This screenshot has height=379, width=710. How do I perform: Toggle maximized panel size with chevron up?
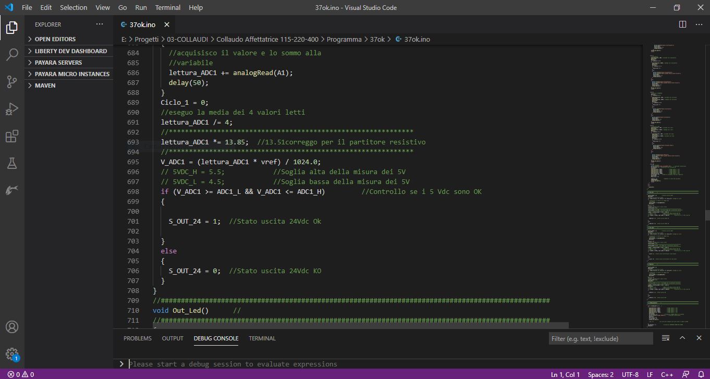[682, 338]
